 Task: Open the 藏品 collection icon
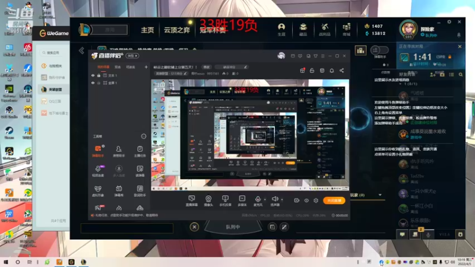[x=303, y=30]
